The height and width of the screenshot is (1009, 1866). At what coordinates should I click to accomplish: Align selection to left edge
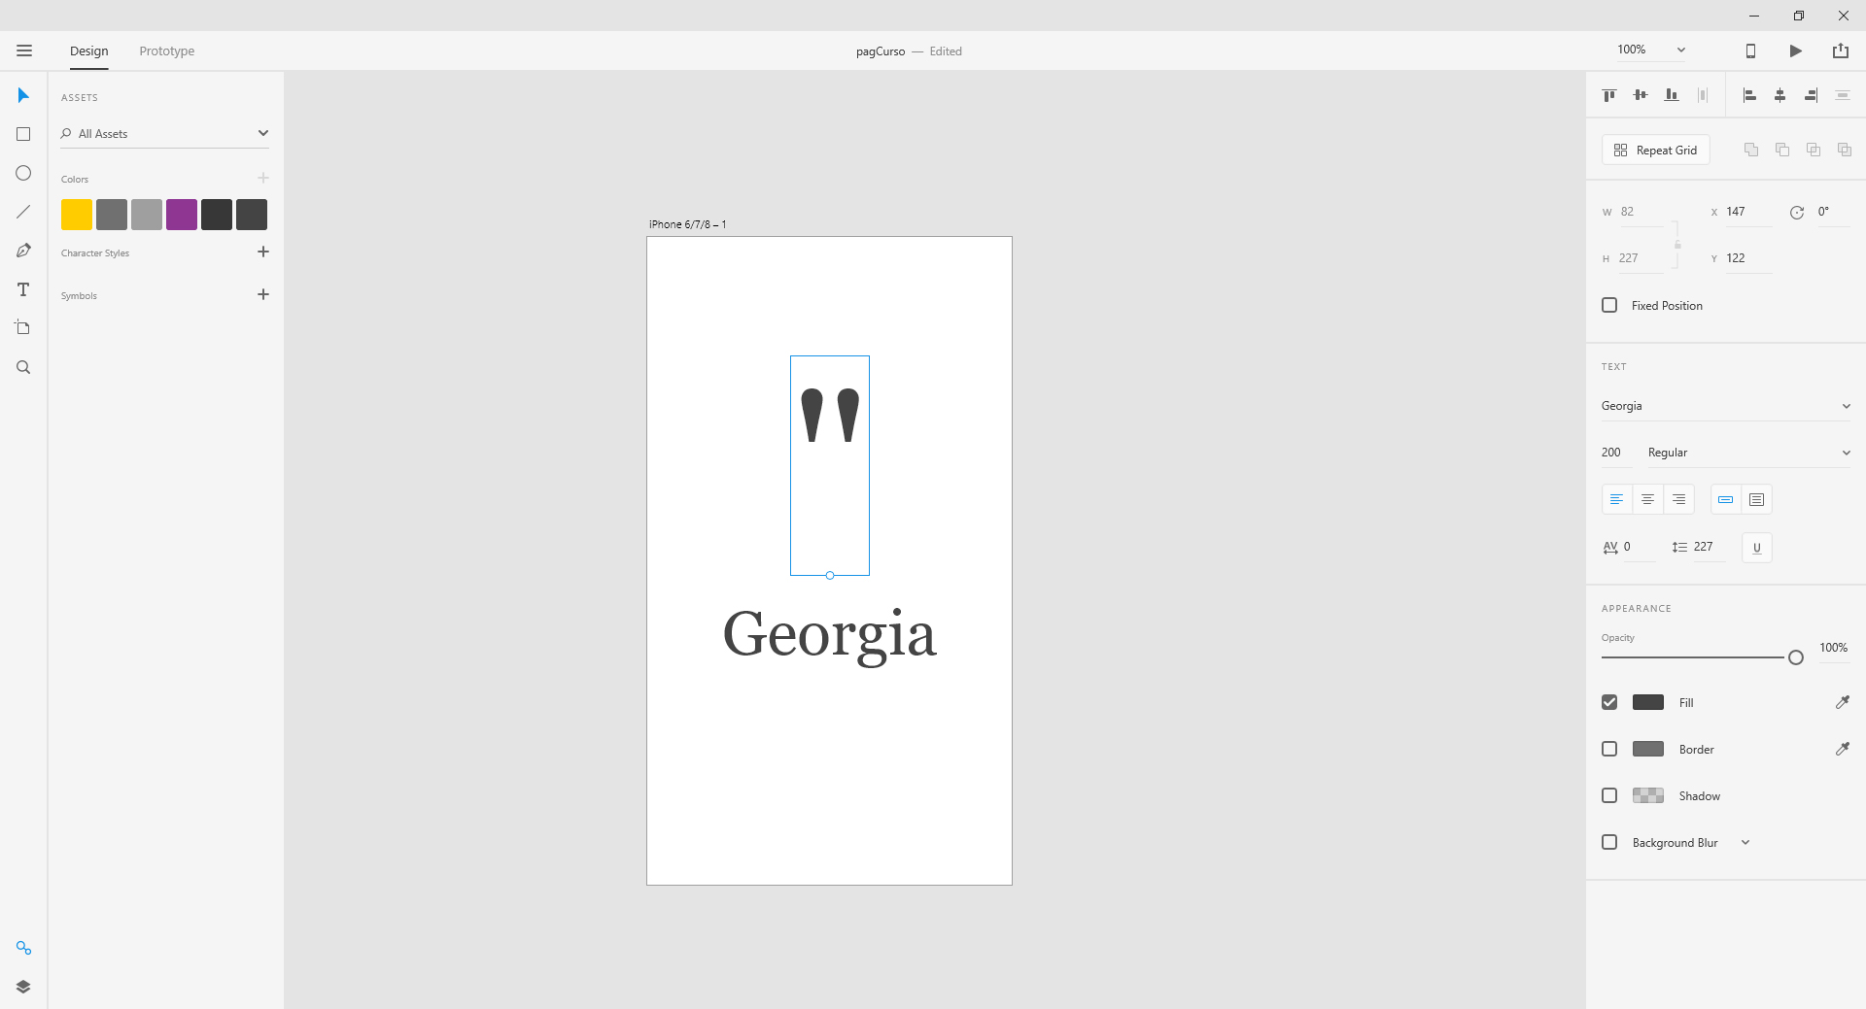click(1749, 95)
